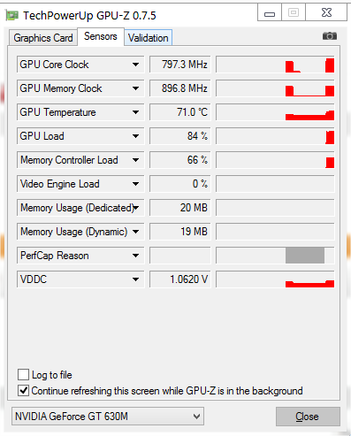Image resolution: width=351 pixels, height=436 pixels.
Task: Expand the PerfCap Reason dropdown
Action: point(135,256)
